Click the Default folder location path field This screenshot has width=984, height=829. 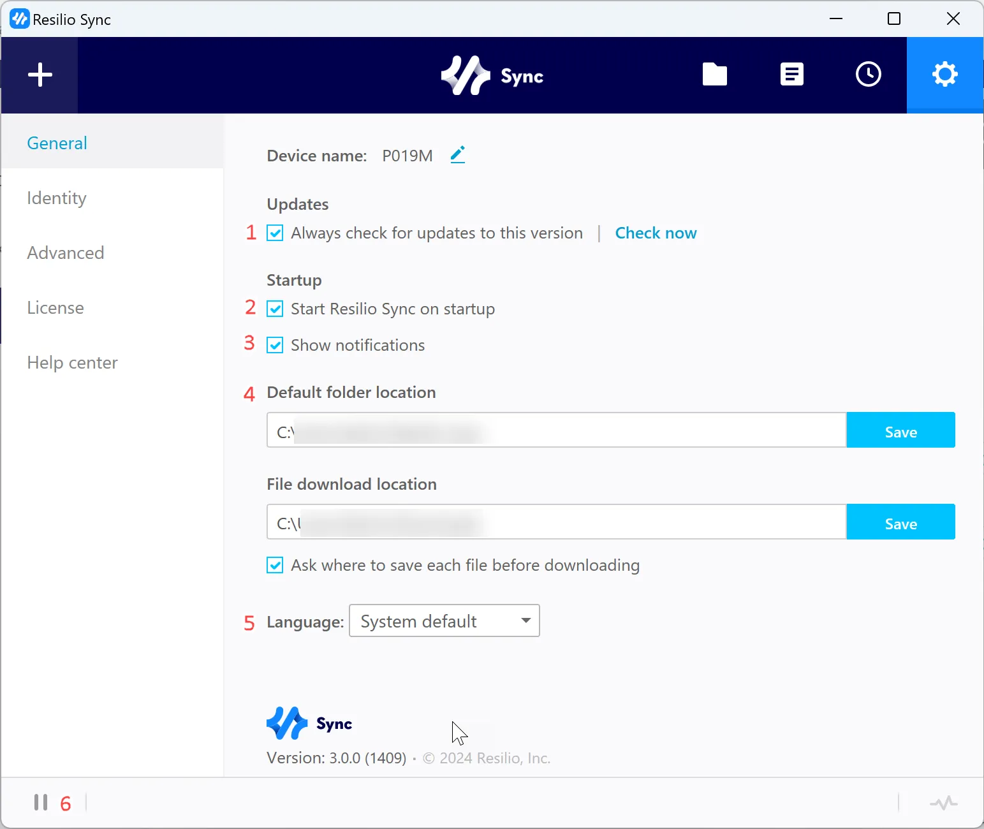(556, 430)
